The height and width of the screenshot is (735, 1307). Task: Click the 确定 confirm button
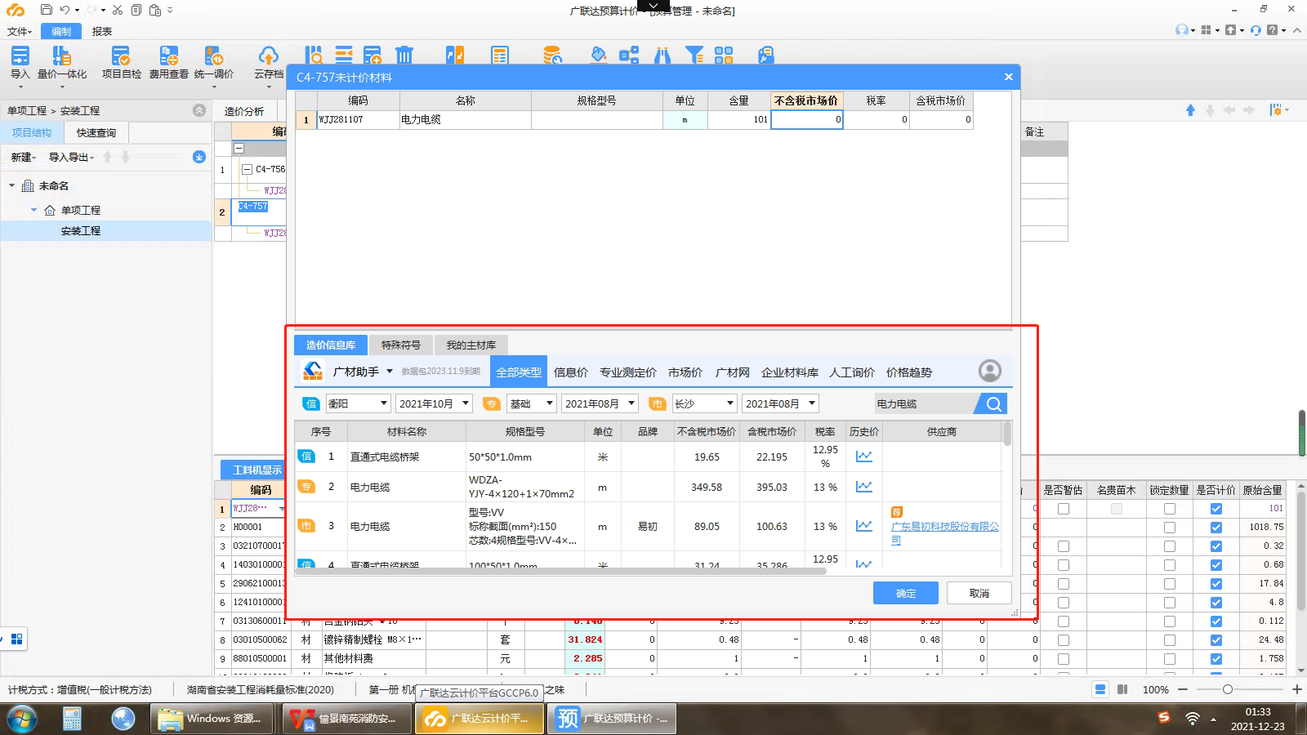(905, 593)
